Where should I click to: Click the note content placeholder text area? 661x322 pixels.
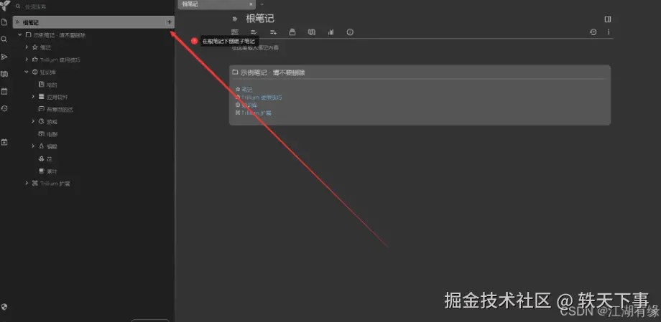pos(255,48)
